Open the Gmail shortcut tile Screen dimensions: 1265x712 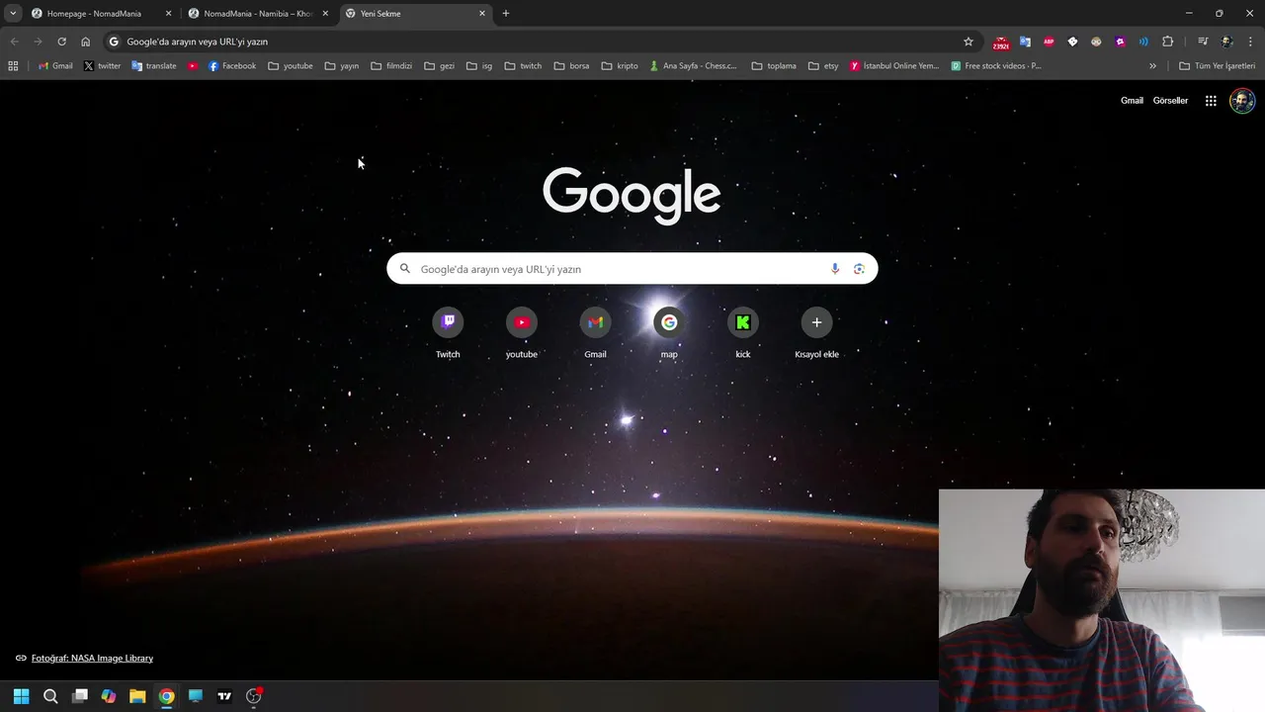click(595, 333)
